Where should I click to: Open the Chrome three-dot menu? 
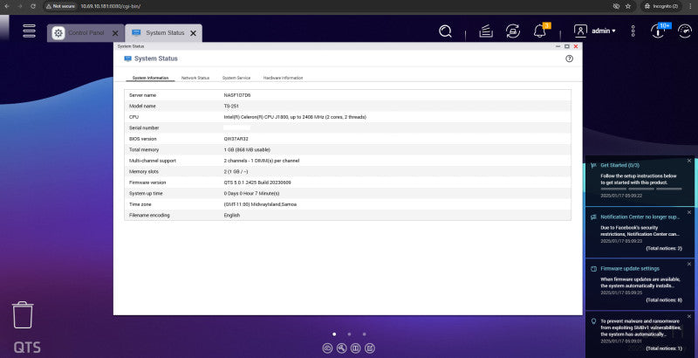(x=690, y=6)
